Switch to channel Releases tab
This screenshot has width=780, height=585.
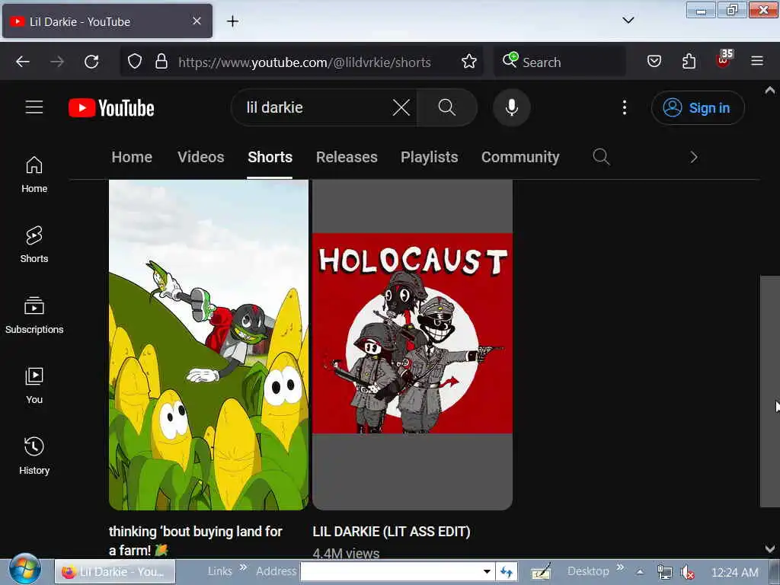click(x=347, y=157)
